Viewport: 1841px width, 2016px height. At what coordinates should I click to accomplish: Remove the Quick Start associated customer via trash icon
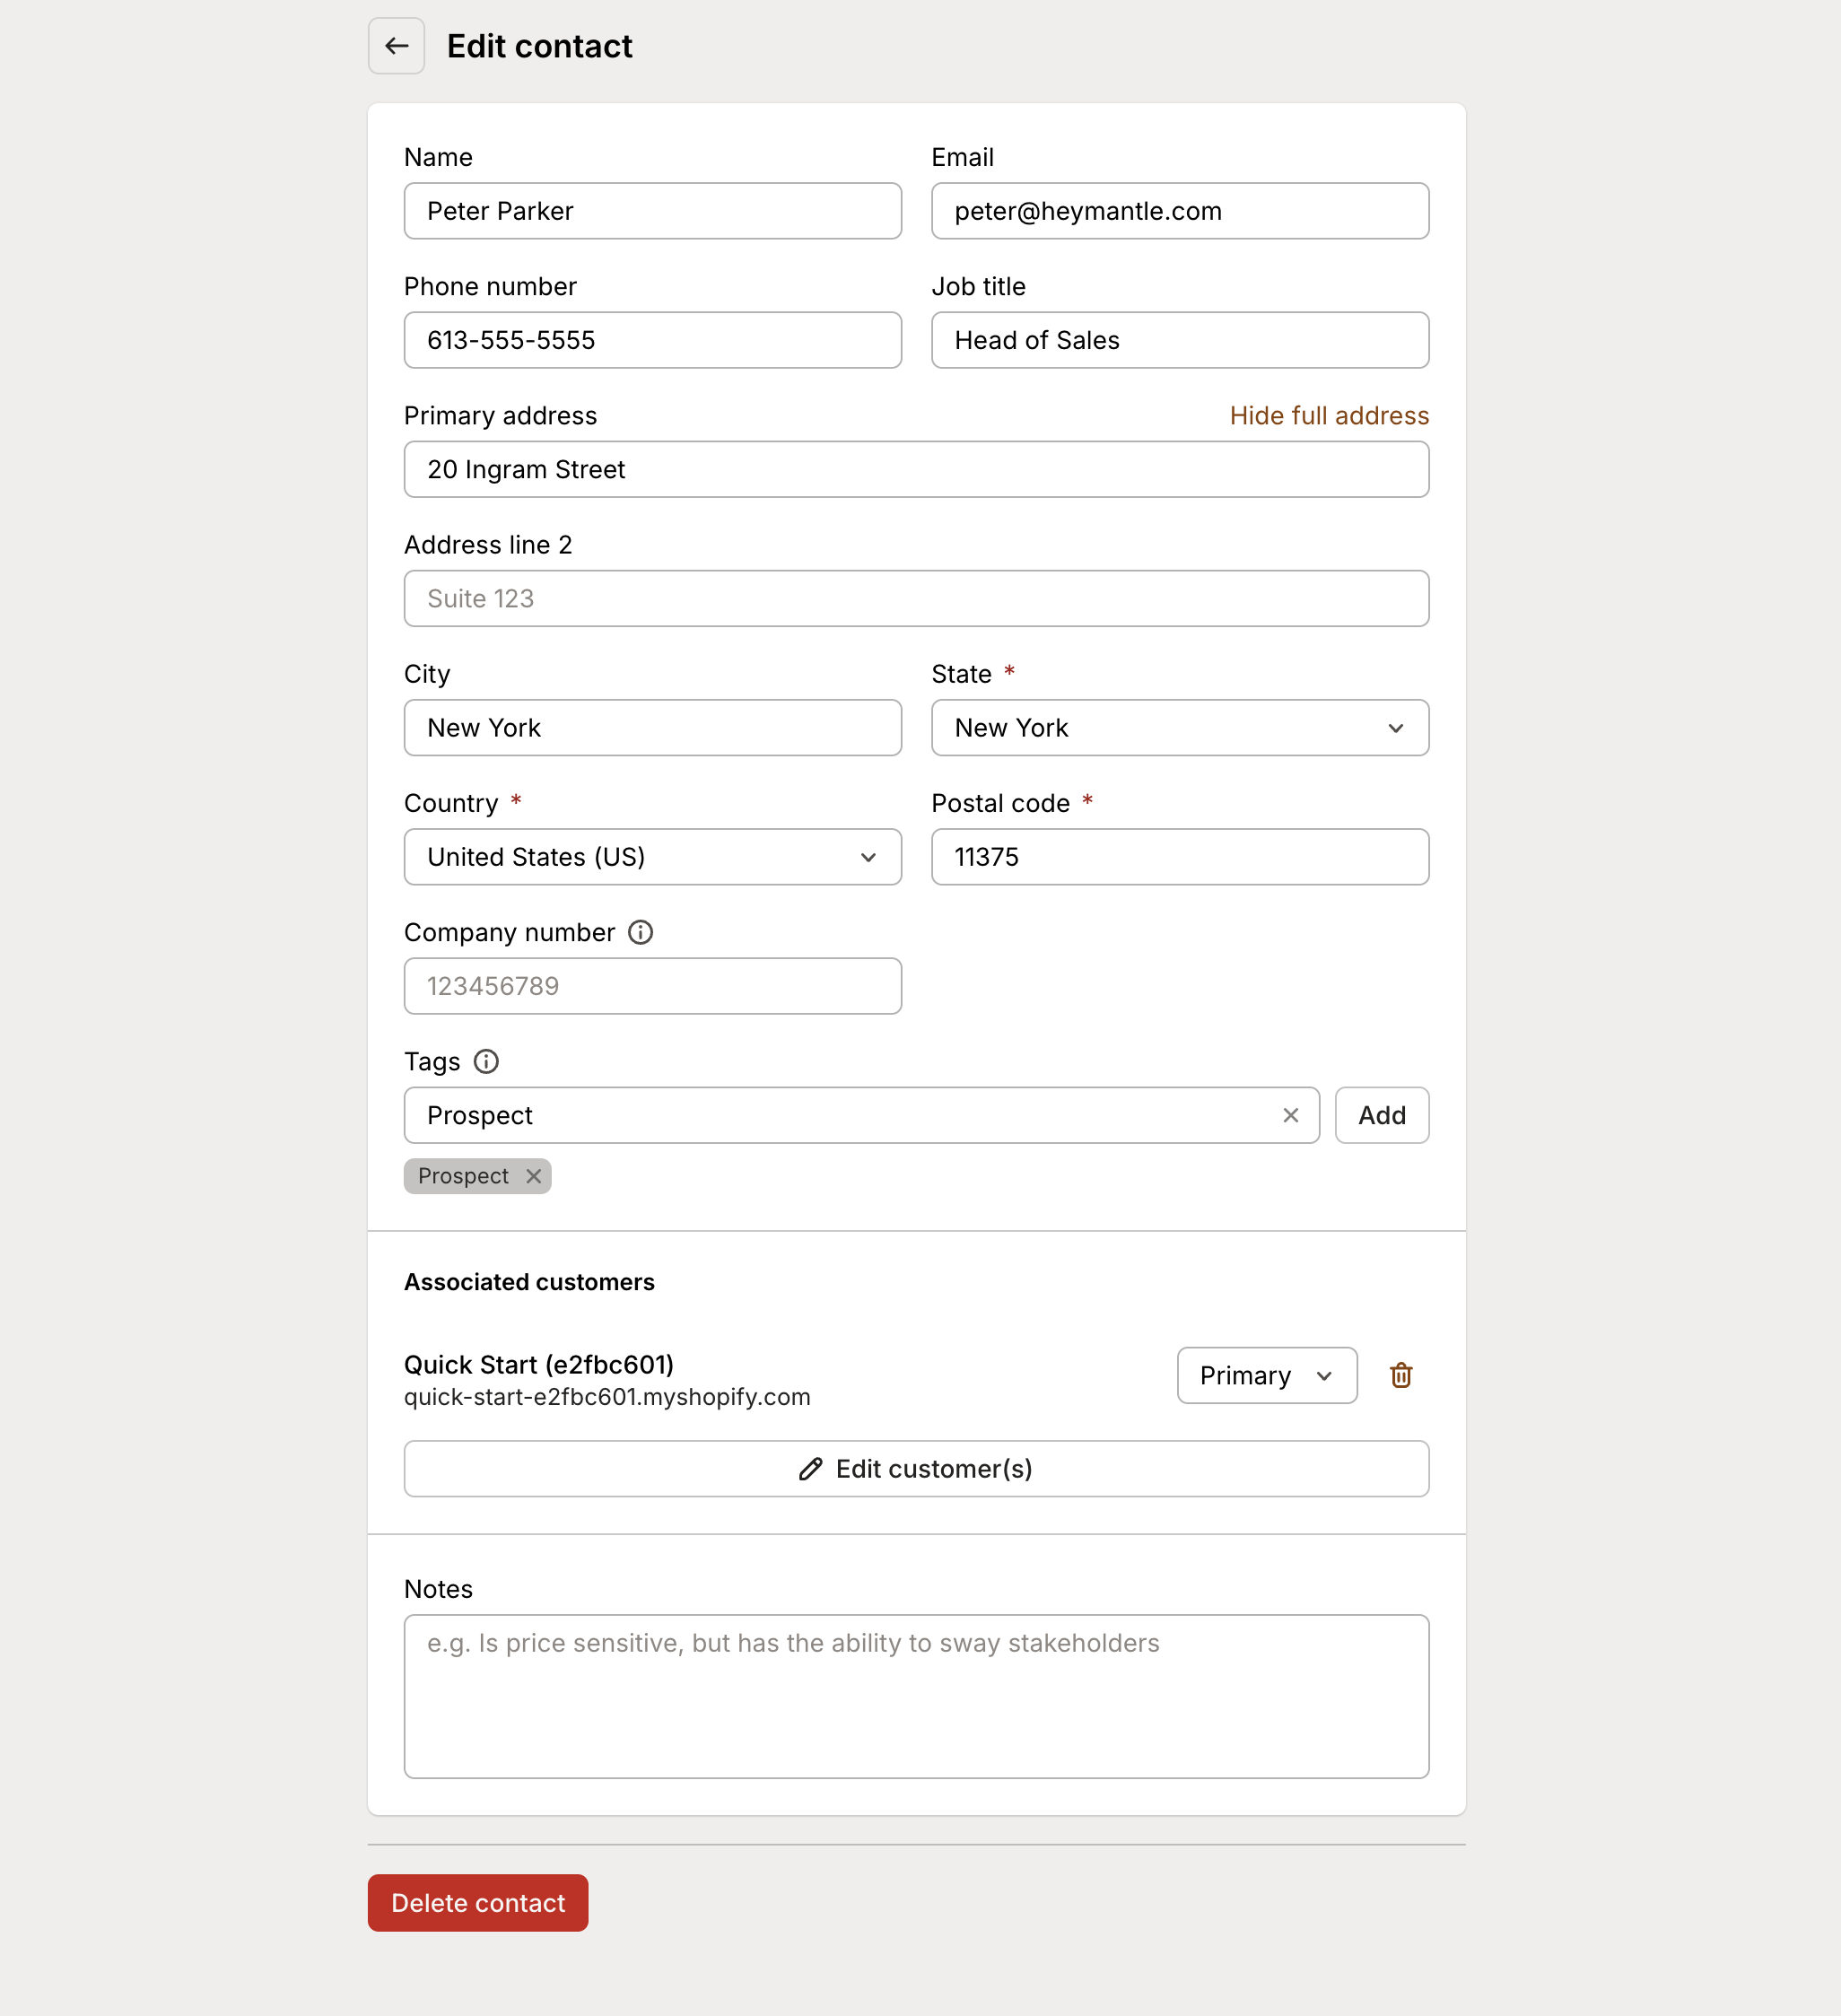(x=1400, y=1375)
